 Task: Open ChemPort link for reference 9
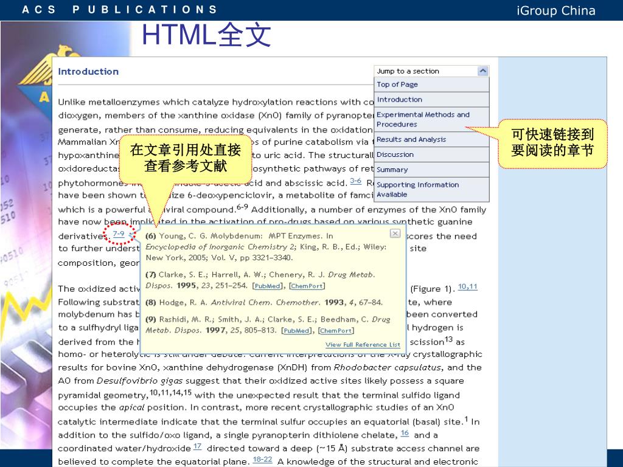point(336,331)
